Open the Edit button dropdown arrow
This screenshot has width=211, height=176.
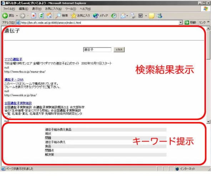point(146,16)
